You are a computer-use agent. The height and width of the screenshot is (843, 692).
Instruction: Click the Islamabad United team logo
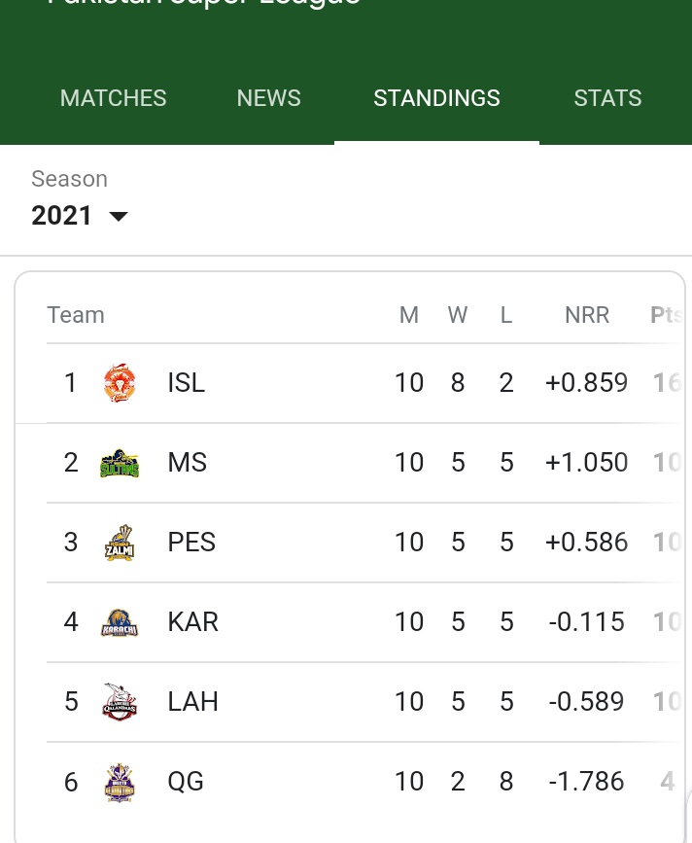[120, 383]
